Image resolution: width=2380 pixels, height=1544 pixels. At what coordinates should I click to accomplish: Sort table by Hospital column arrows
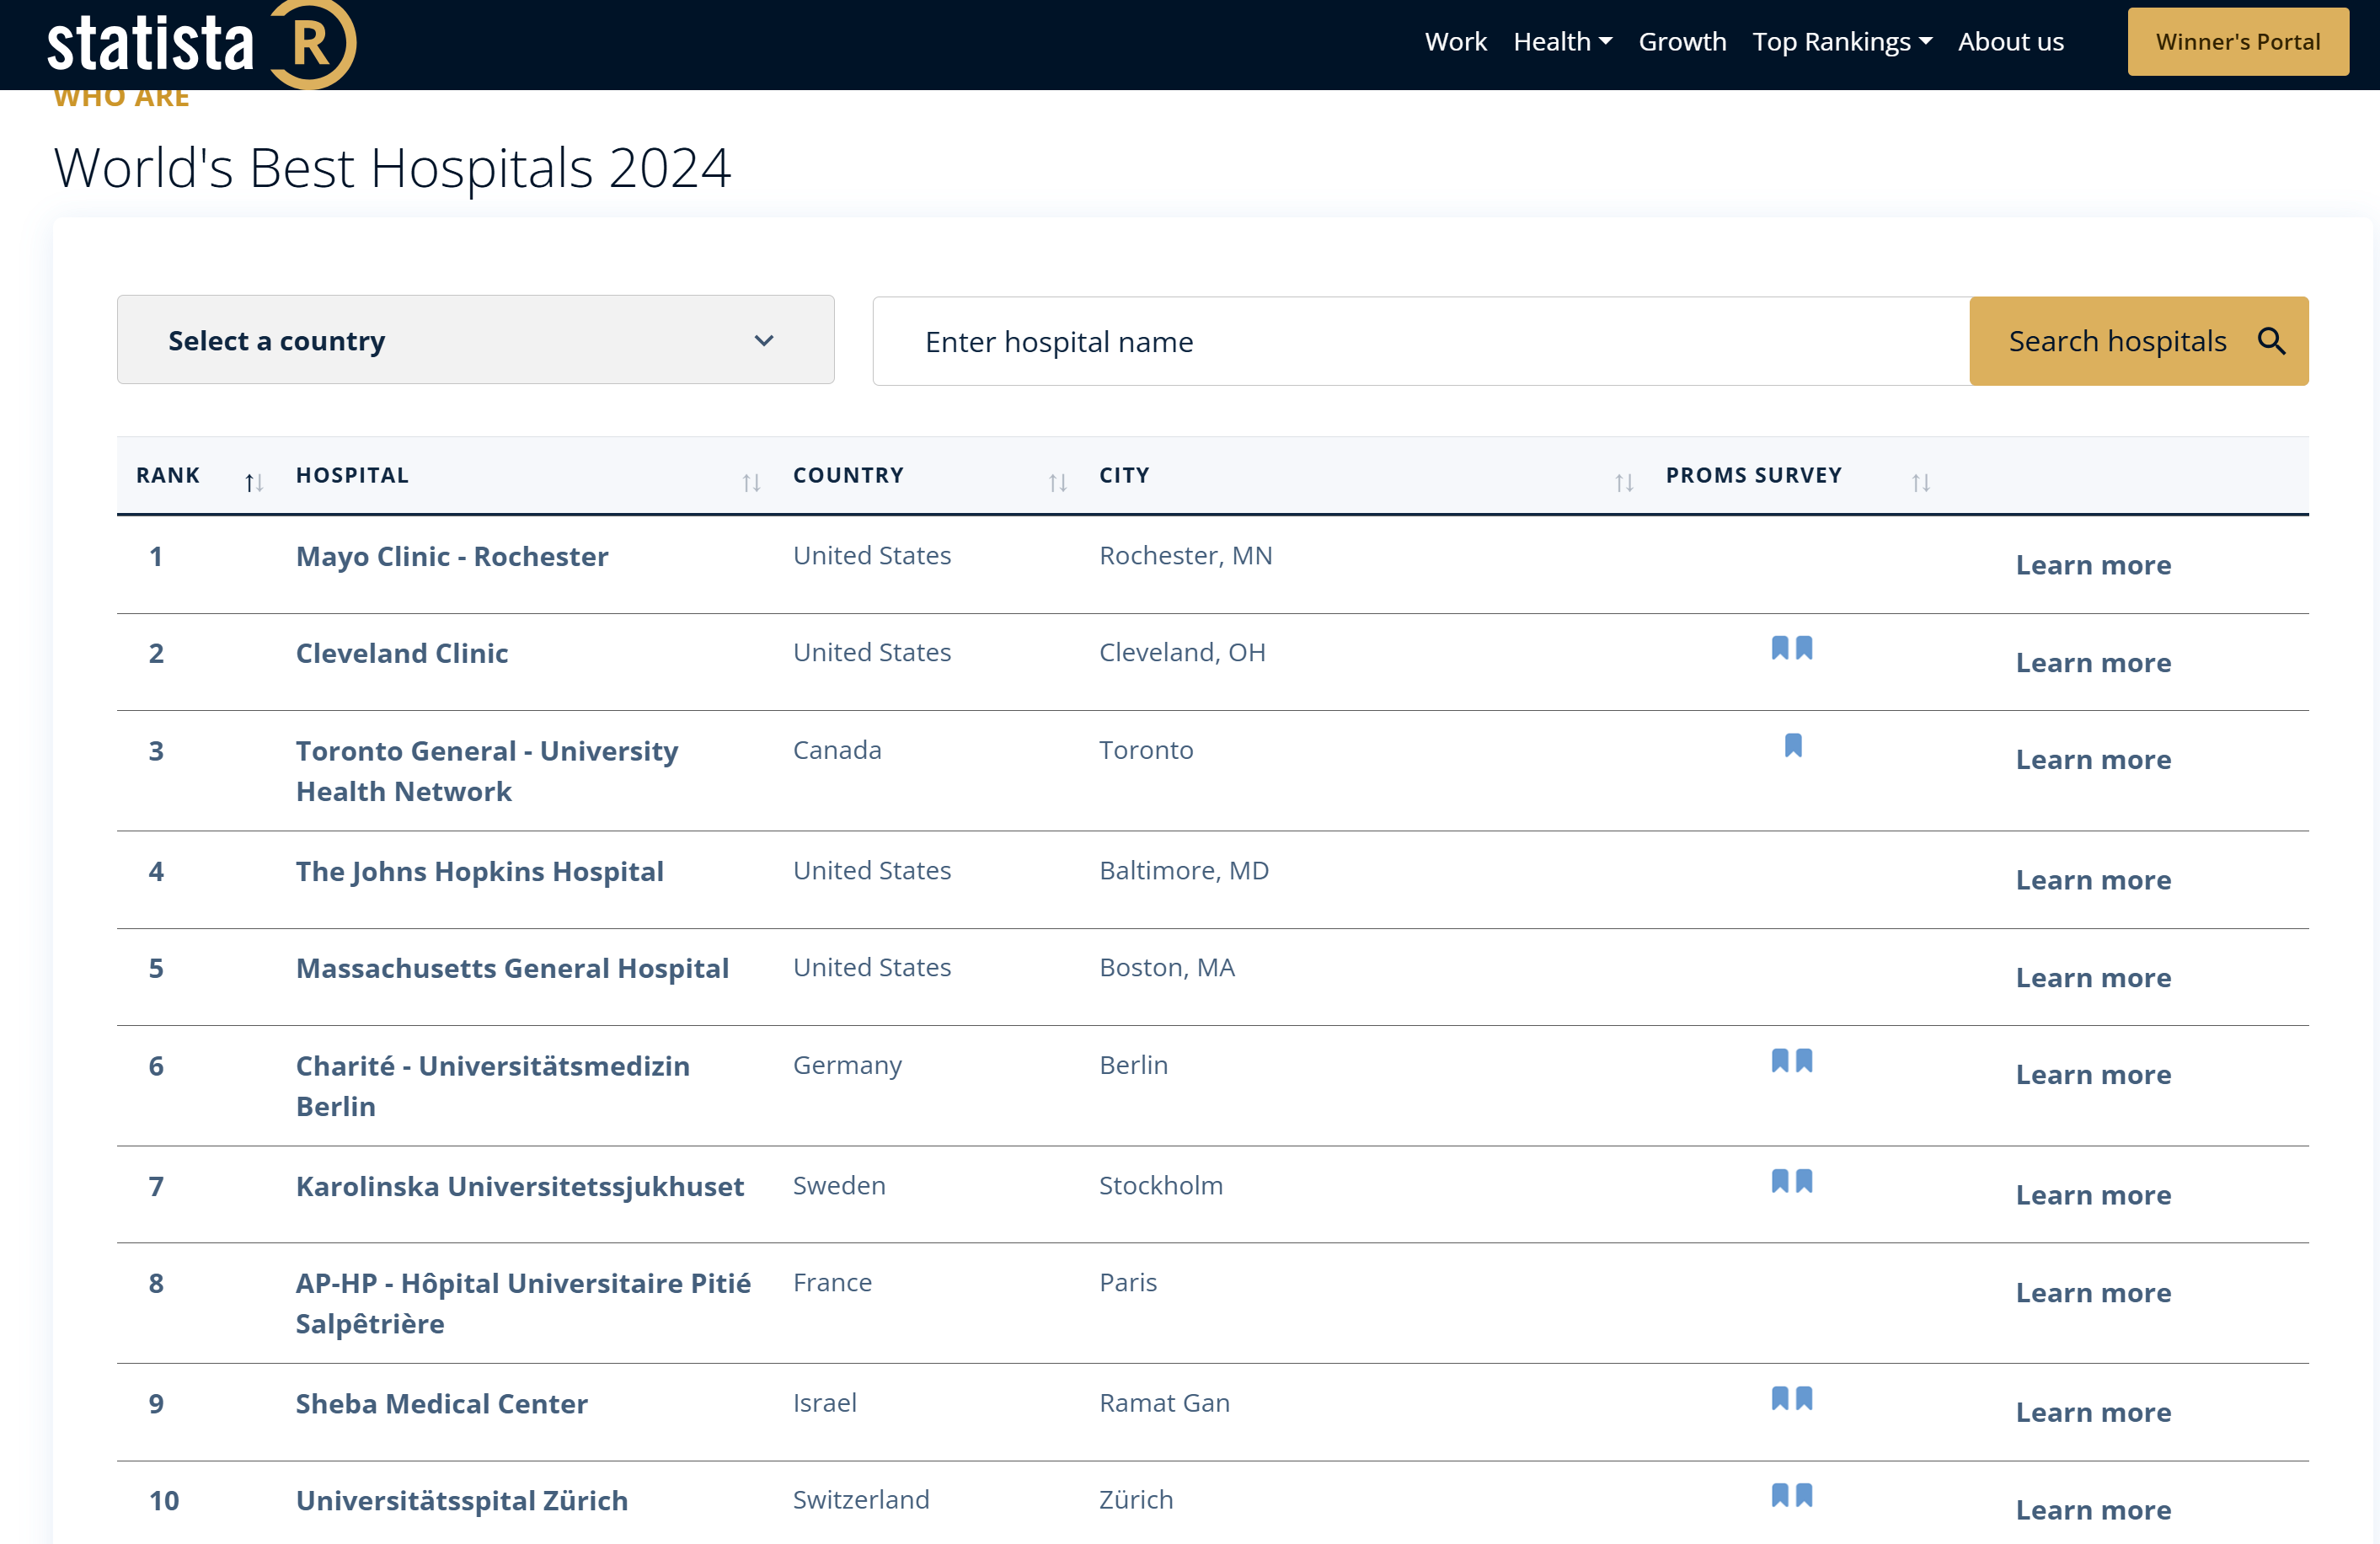(x=751, y=483)
